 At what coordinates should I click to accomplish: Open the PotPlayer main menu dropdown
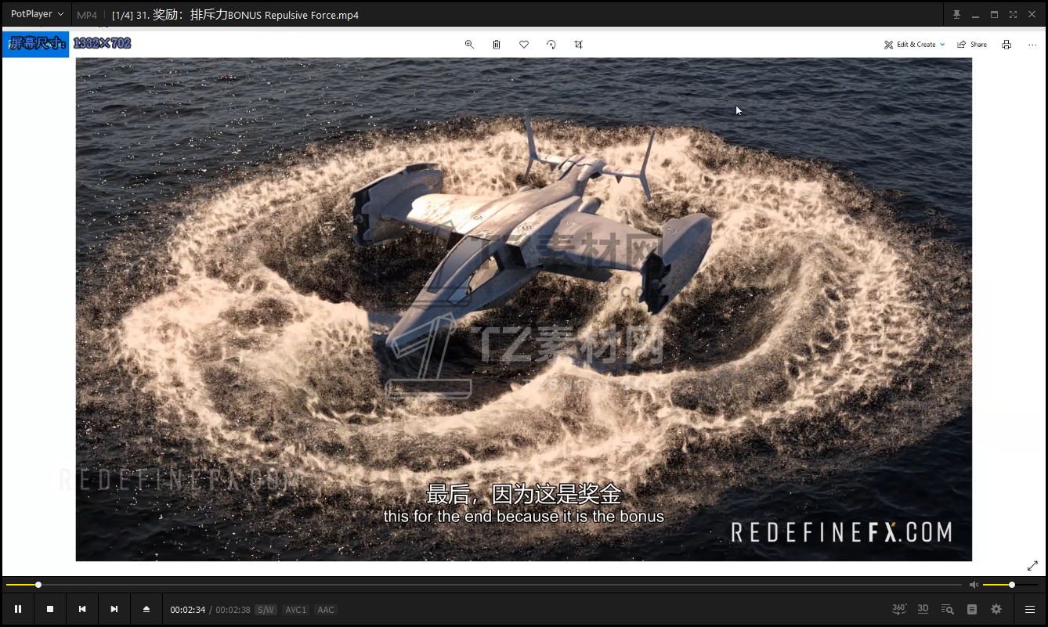pos(37,14)
